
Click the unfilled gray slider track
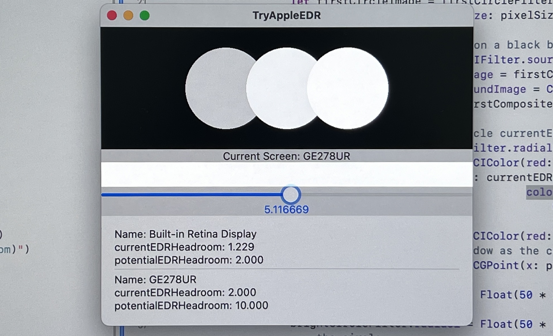(386, 195)
